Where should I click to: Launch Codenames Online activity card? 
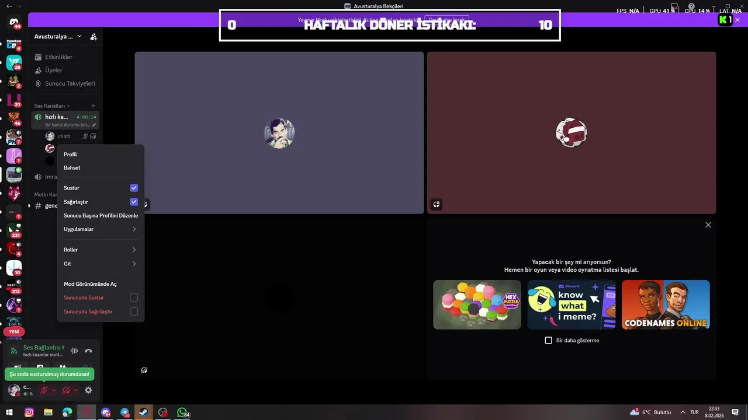[666, 304]
